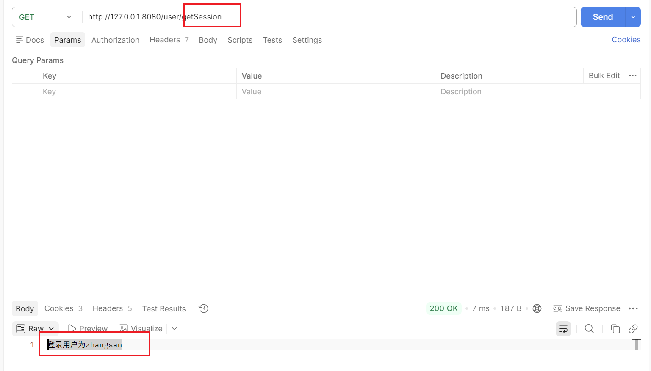The width and height of the screenshot is (651, 371).
Task: Open the Authorization tab
Action: (115, 40)
